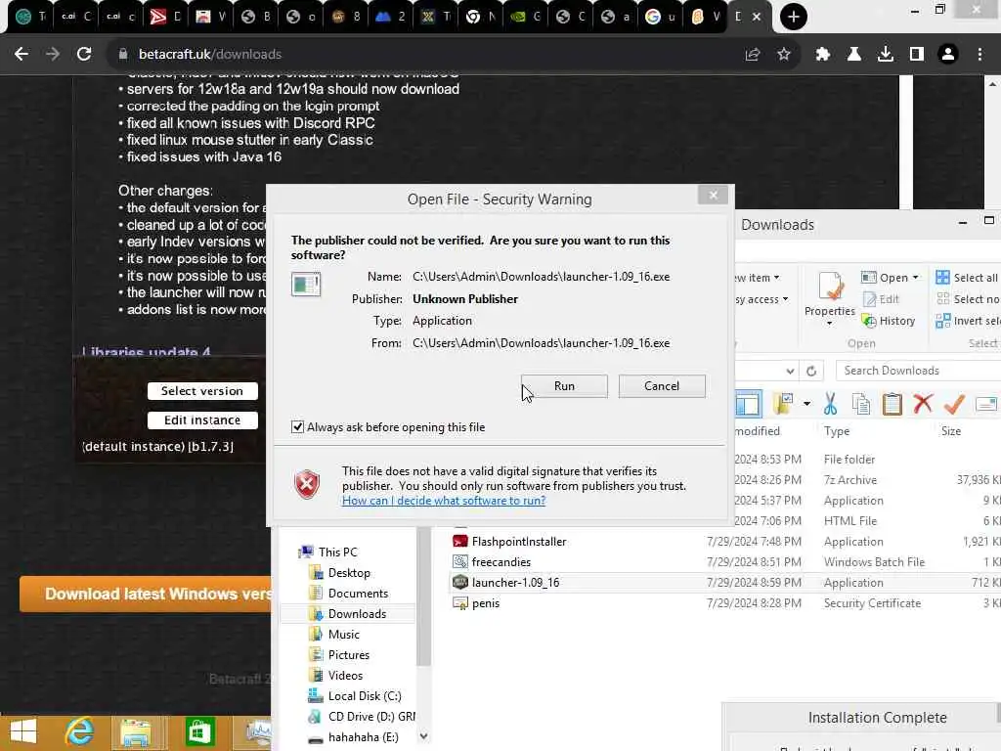Open 'How can I decide what software to run?'
The image size is (1001, 751).
(x=444, y=501)
